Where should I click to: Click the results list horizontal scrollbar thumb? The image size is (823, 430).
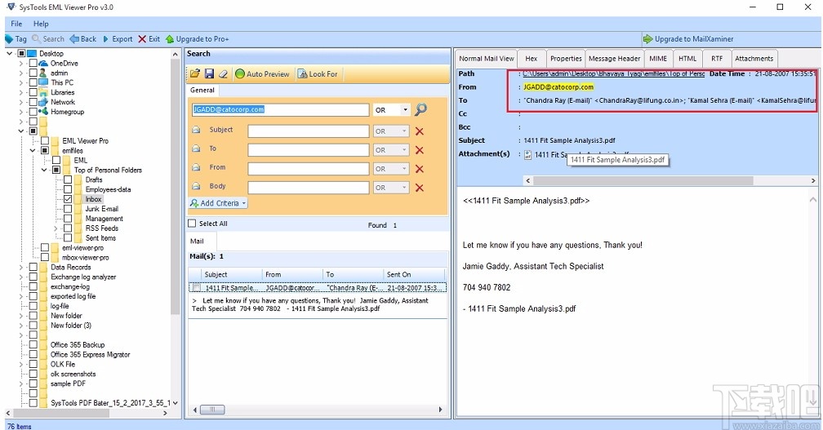212,410
